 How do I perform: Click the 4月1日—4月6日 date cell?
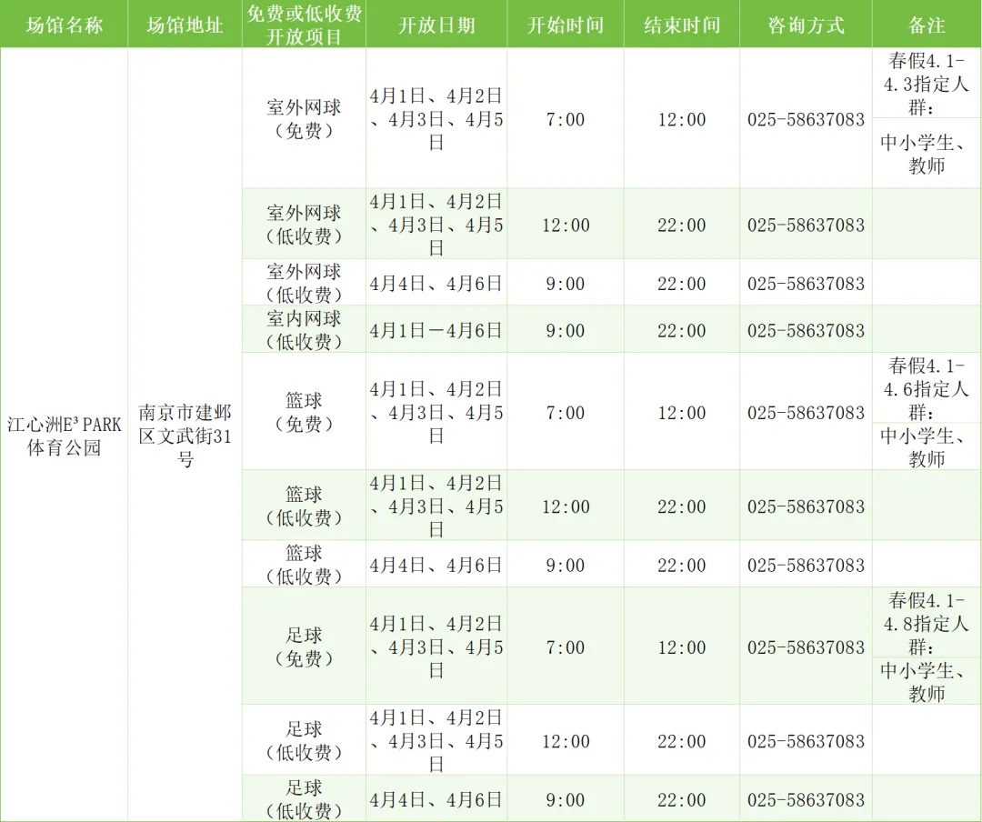436,330
